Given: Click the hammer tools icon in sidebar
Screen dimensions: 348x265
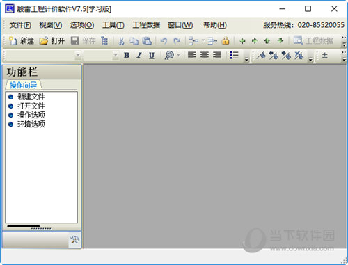Looking at the screenshot, I should 74,240.
